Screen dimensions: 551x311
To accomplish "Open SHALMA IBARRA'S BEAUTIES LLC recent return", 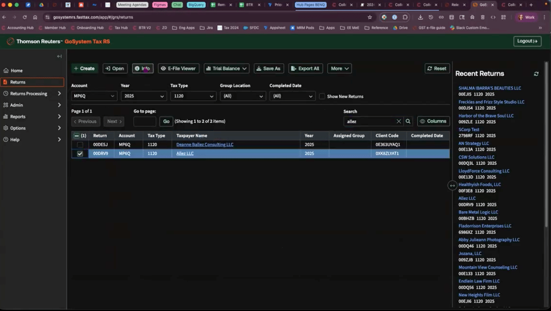I will tap(490, 88).
